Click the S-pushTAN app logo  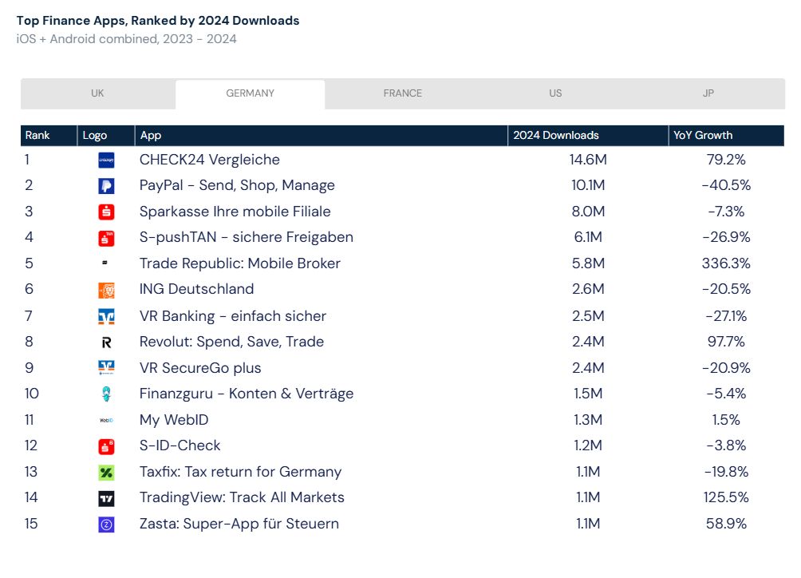(x=106, y=238)
